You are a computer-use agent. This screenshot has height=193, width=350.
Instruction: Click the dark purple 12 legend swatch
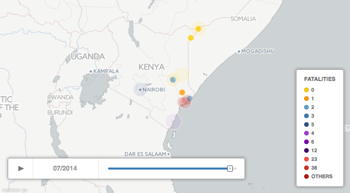tap(307, 151)
